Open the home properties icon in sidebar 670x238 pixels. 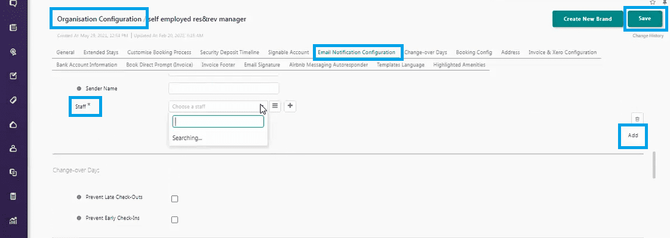pos(13,125)
